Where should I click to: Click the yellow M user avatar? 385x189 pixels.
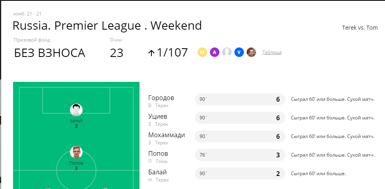pos(202,52)
